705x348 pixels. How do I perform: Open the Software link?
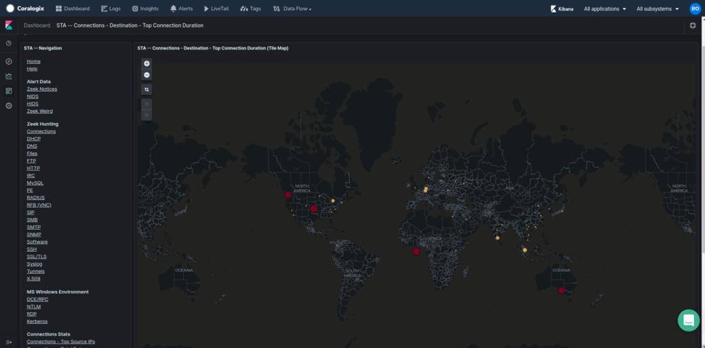pos(37,242)
